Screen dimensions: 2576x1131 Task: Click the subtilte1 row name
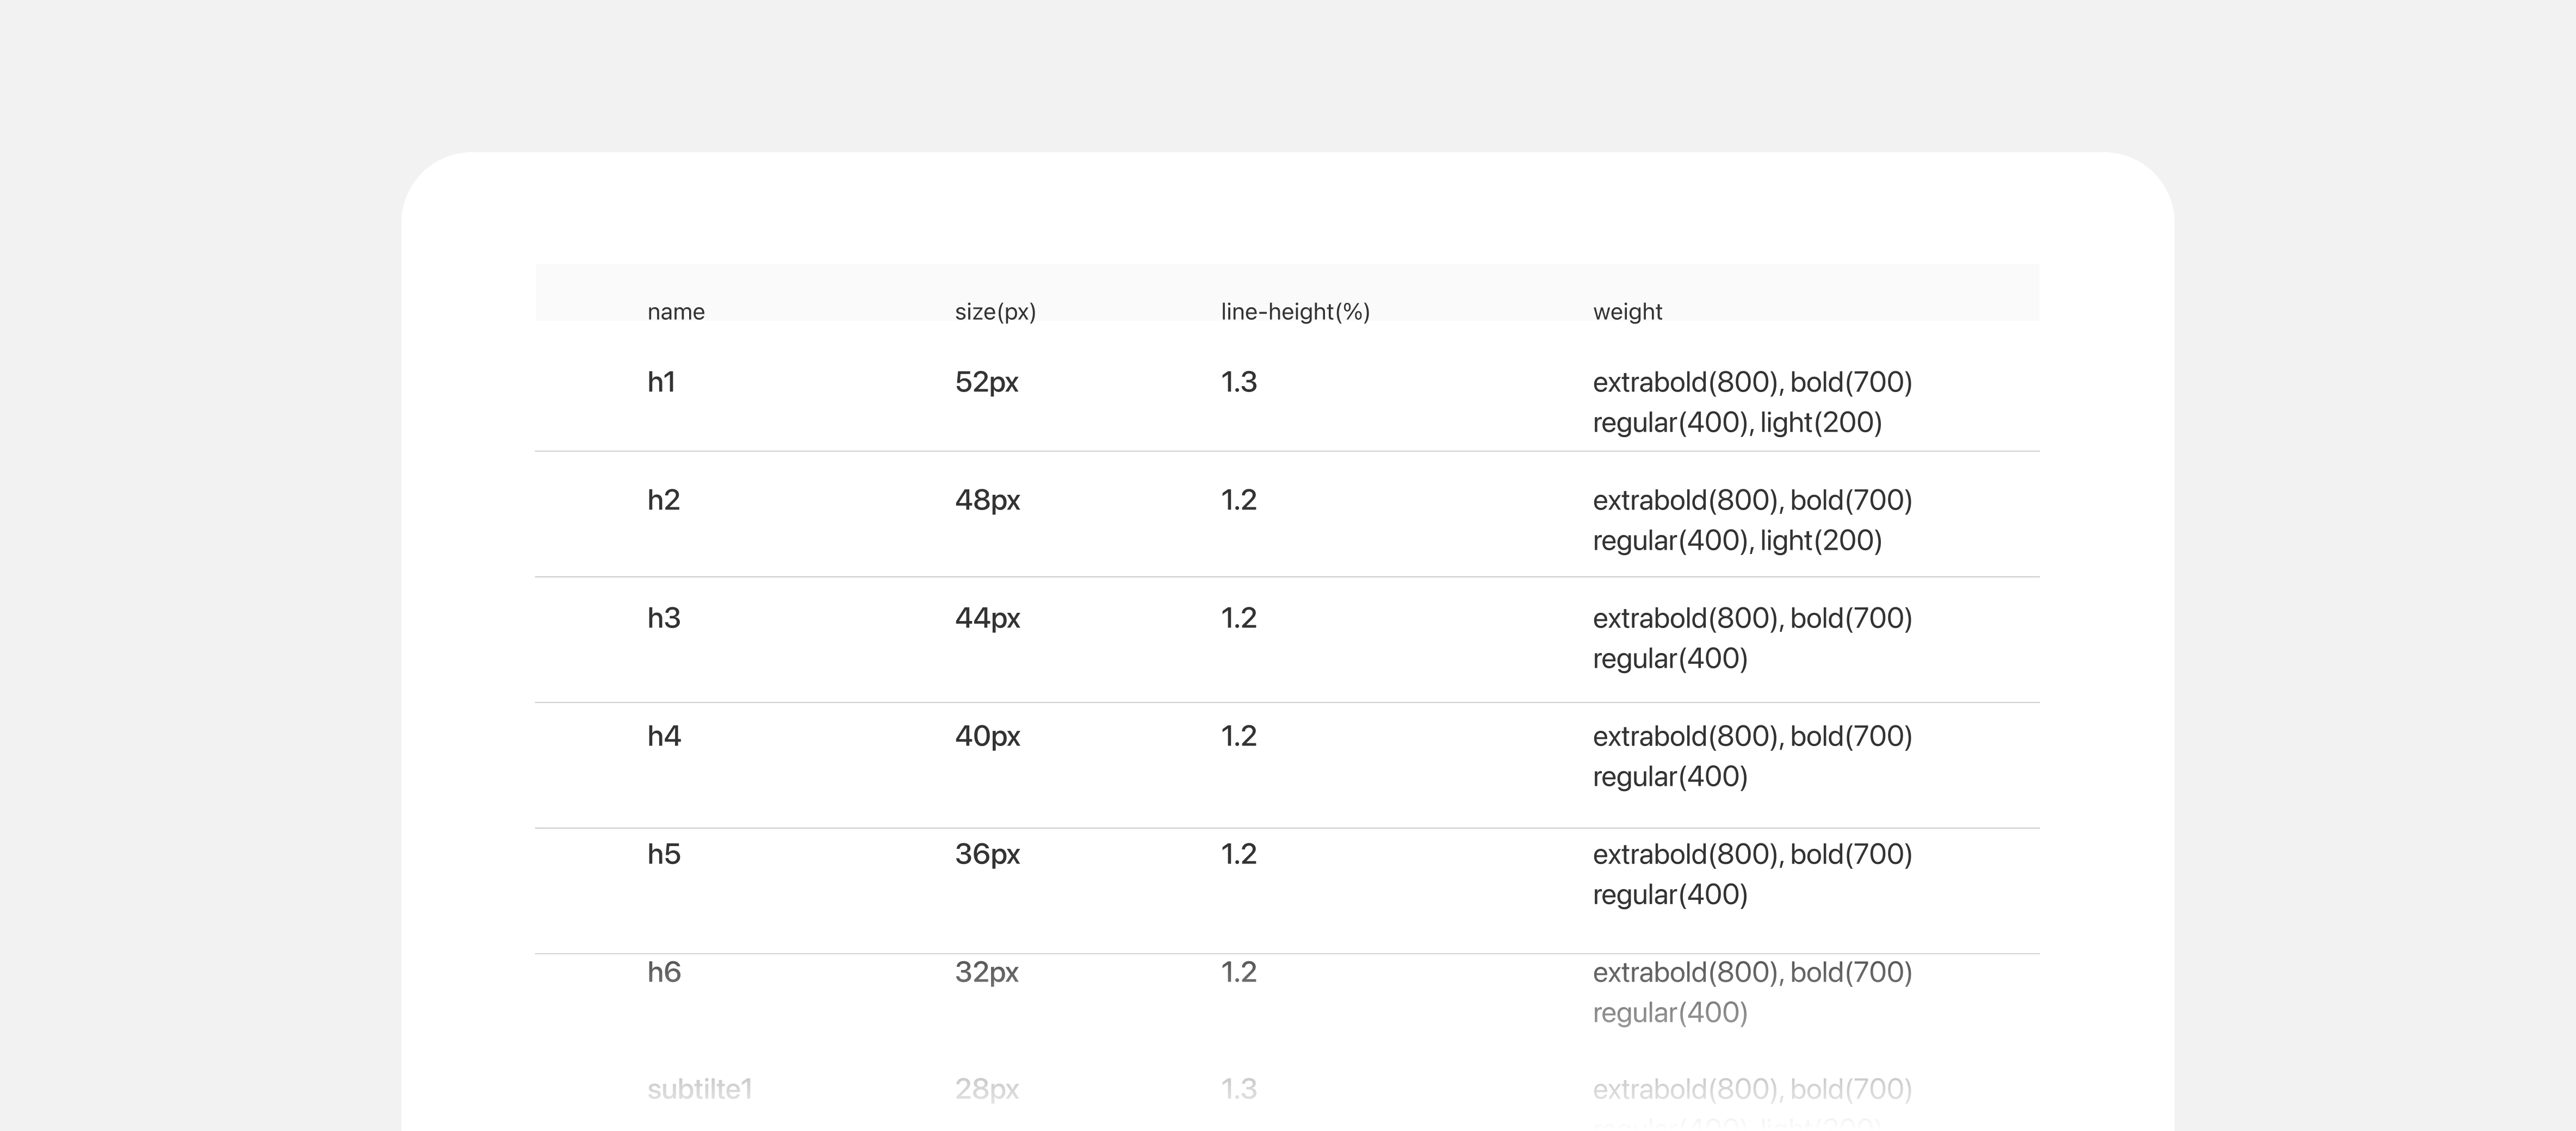[699, 1089]
